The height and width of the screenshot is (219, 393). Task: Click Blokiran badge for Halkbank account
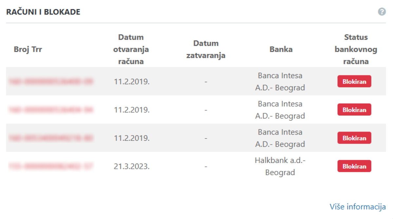(354, 166)
